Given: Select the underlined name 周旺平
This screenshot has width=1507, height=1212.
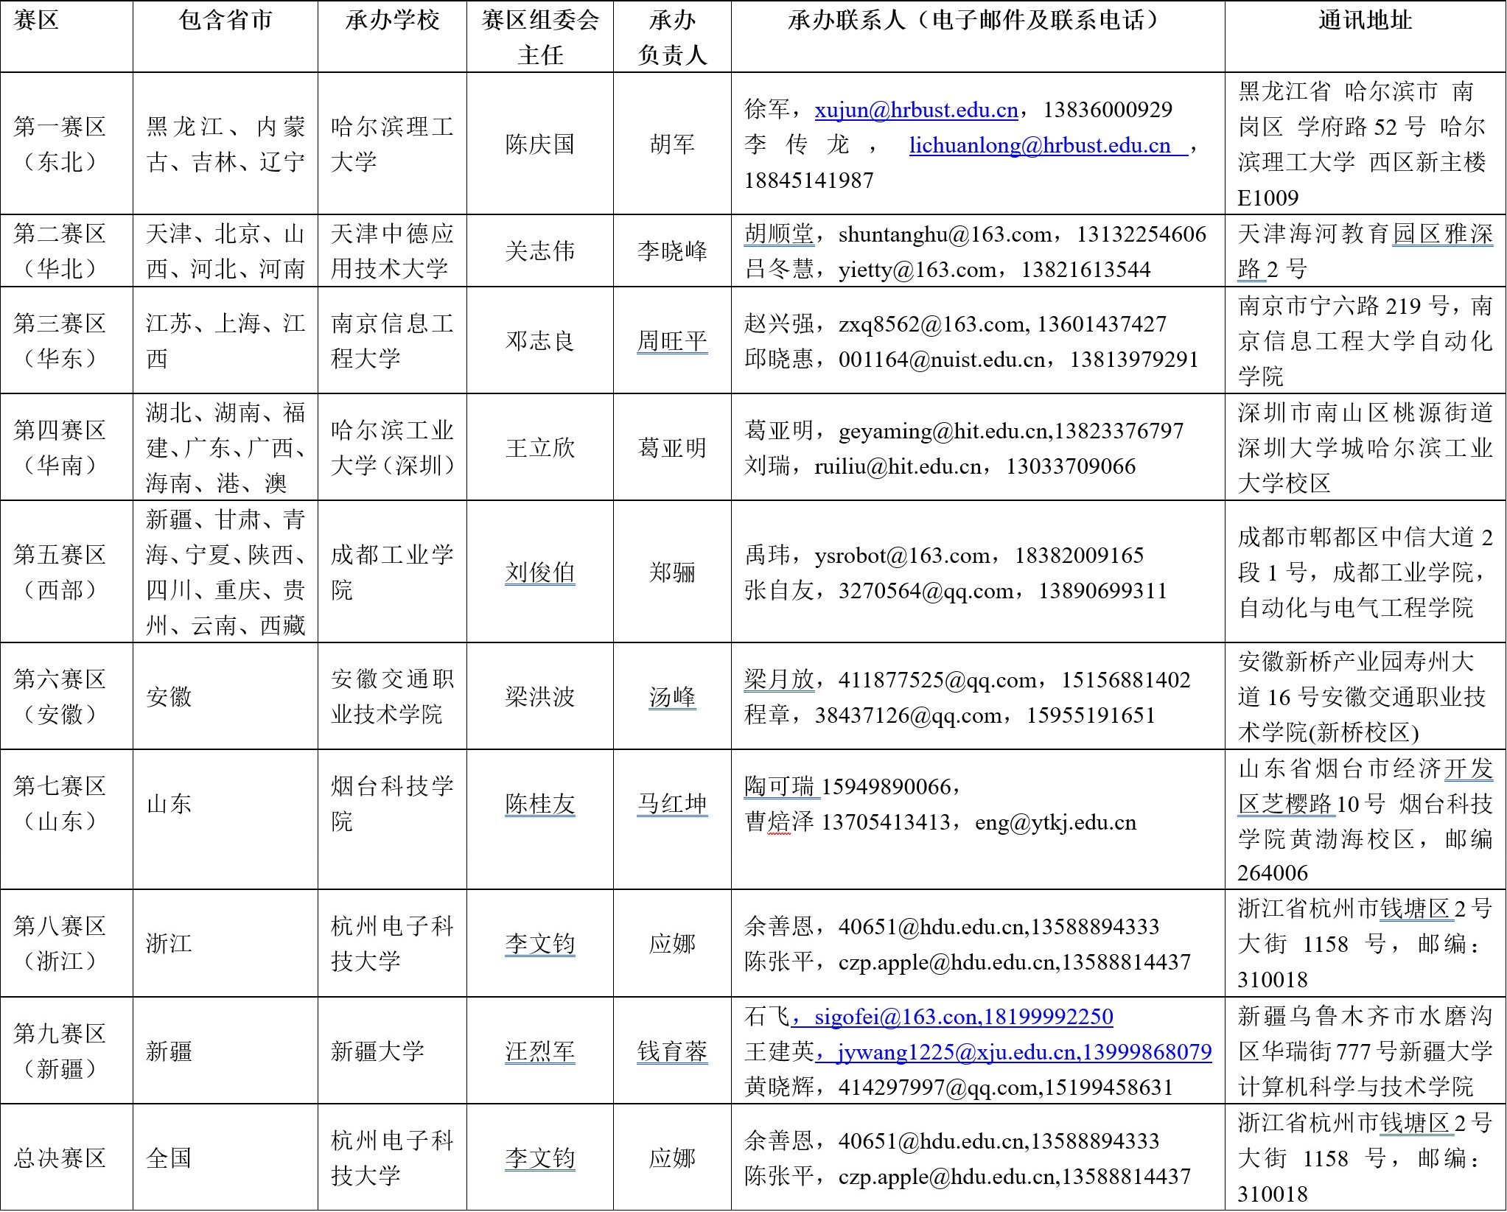Looking at the screenshot, I should pos(672,341).
